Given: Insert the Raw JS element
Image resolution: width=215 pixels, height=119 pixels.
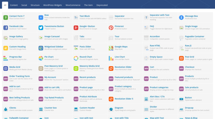Looking at the screenshot, I should 195,48.
